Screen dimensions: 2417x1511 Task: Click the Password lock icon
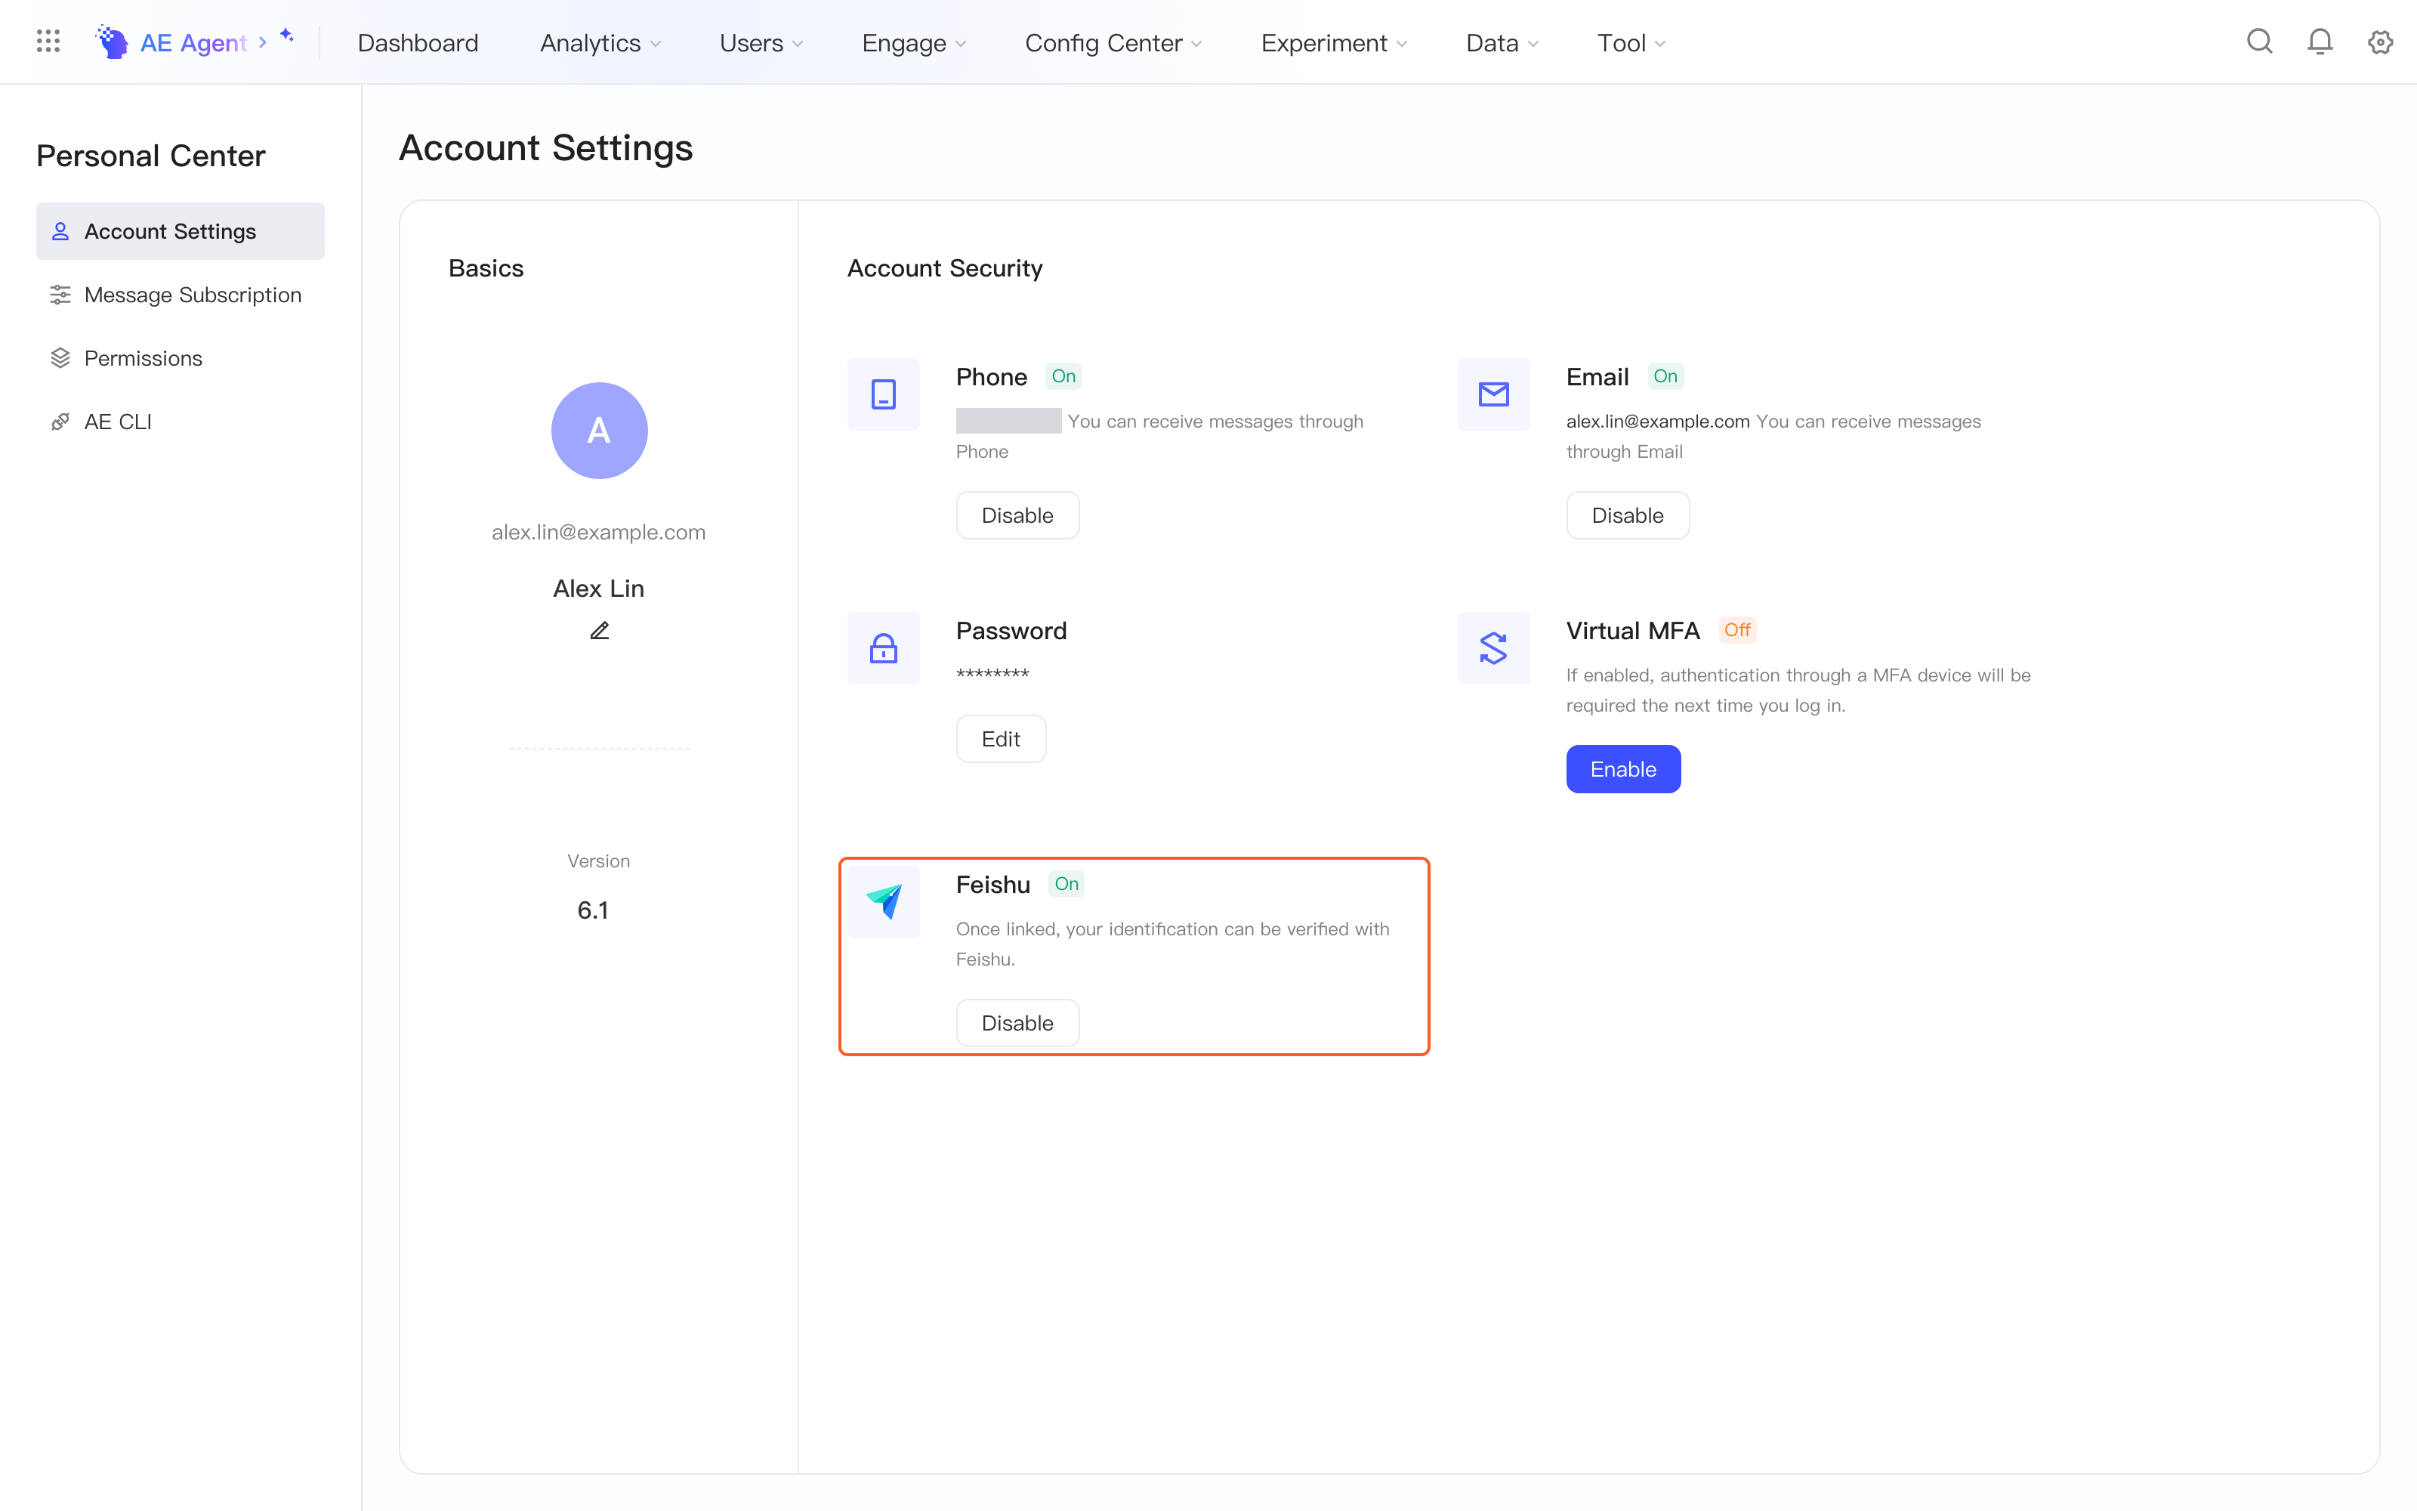click(884, 648)
